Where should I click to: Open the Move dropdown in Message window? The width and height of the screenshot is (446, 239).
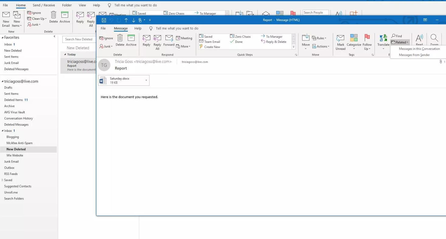(x=306, y=42)
